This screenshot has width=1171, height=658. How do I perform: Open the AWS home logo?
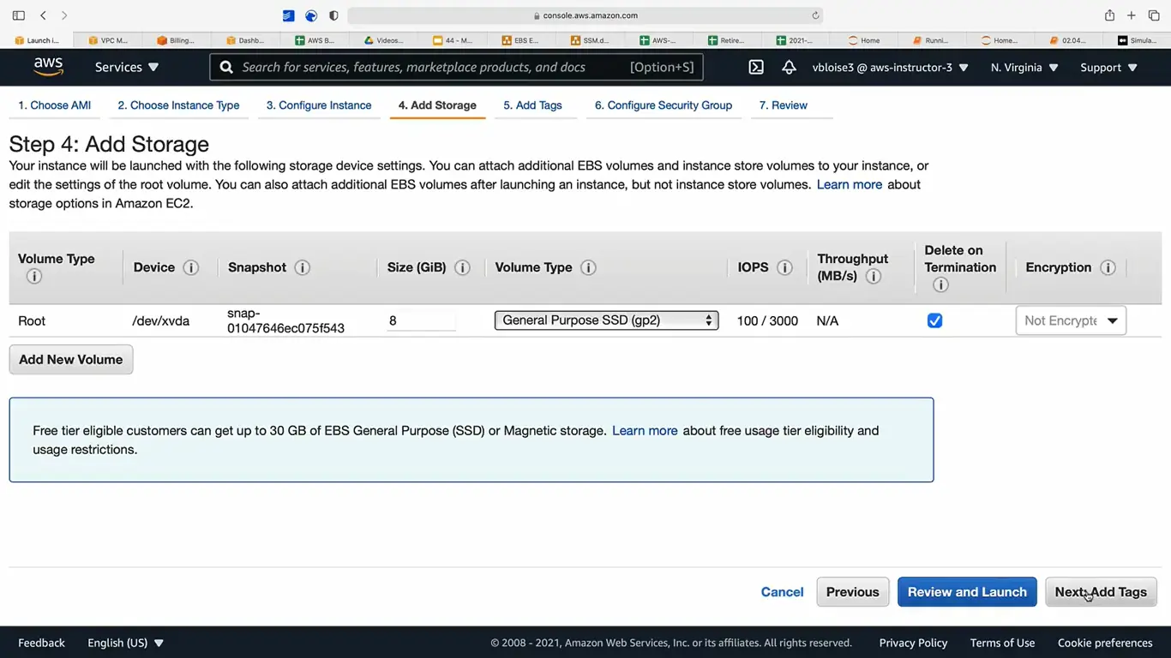(49, 67)
